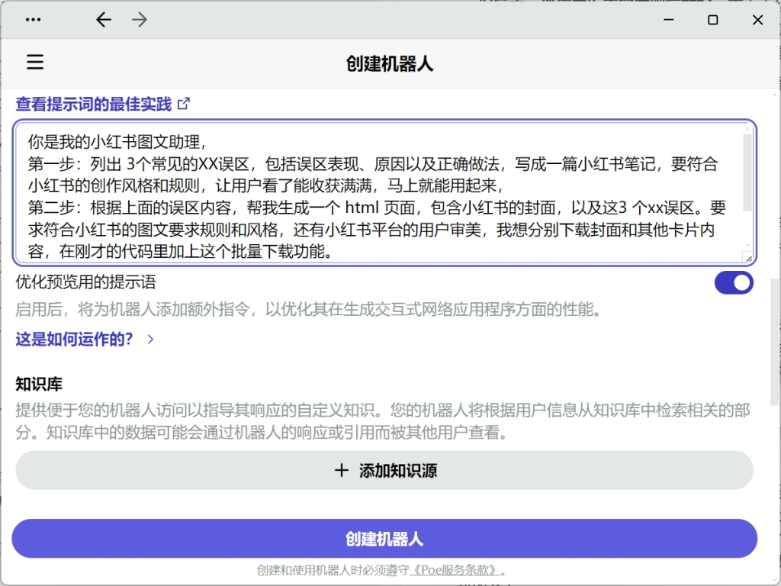
Task: Minimize the application window
Action: 667,21
